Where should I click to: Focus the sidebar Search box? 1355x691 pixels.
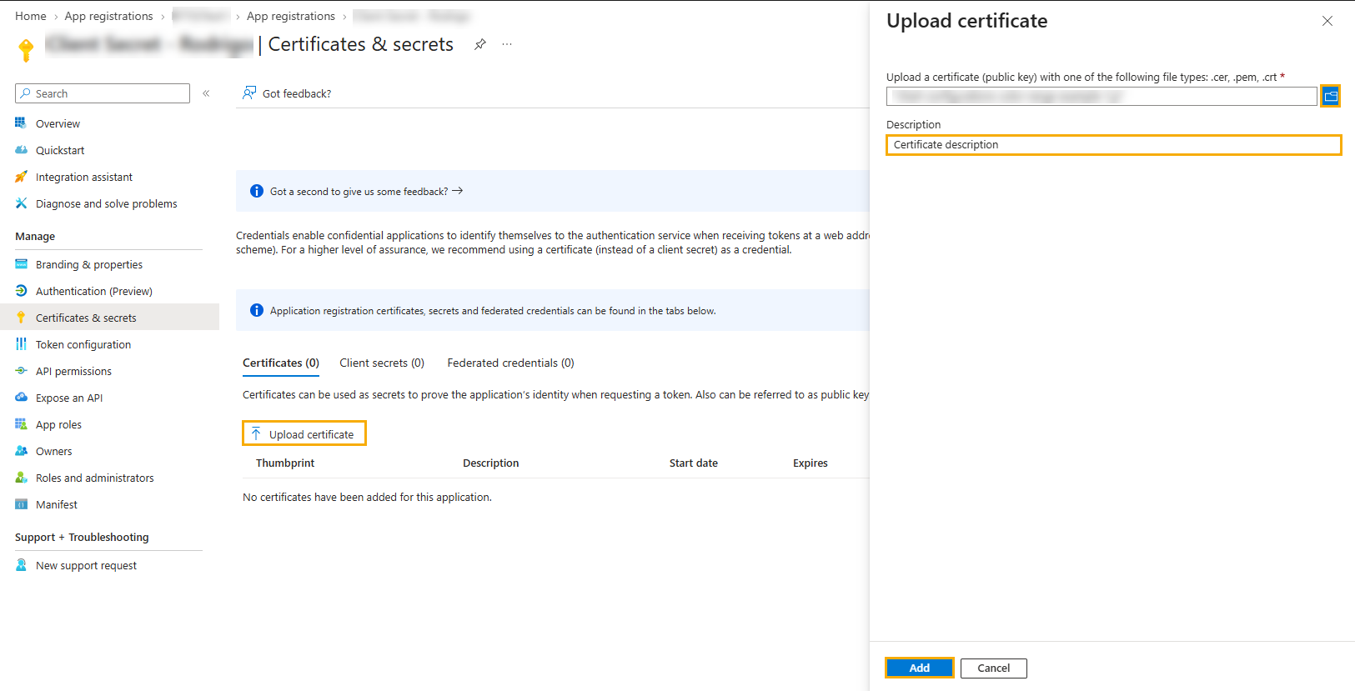(103, 93)
